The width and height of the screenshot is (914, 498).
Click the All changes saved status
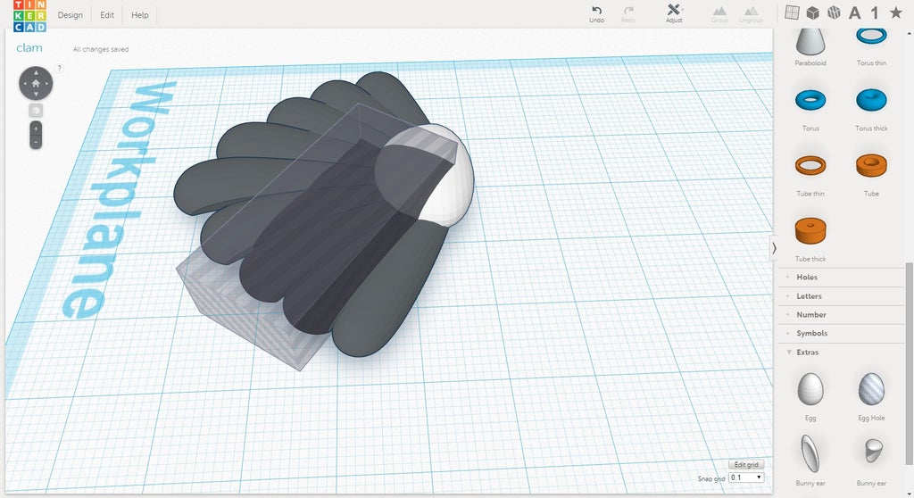tap(101, 50)
